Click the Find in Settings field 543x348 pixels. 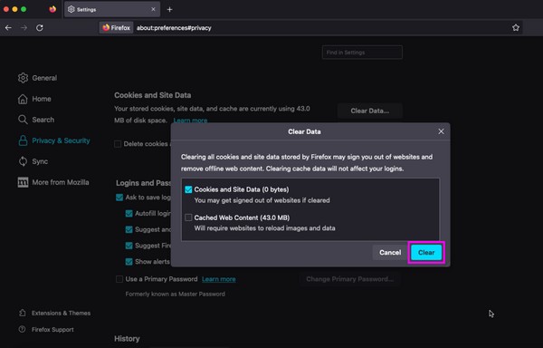coord(362,53)
